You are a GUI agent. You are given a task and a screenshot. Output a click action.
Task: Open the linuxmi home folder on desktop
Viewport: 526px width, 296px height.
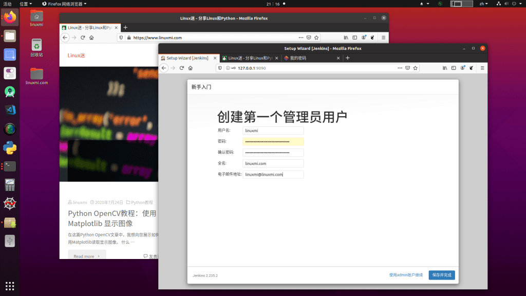pos(36,18)
